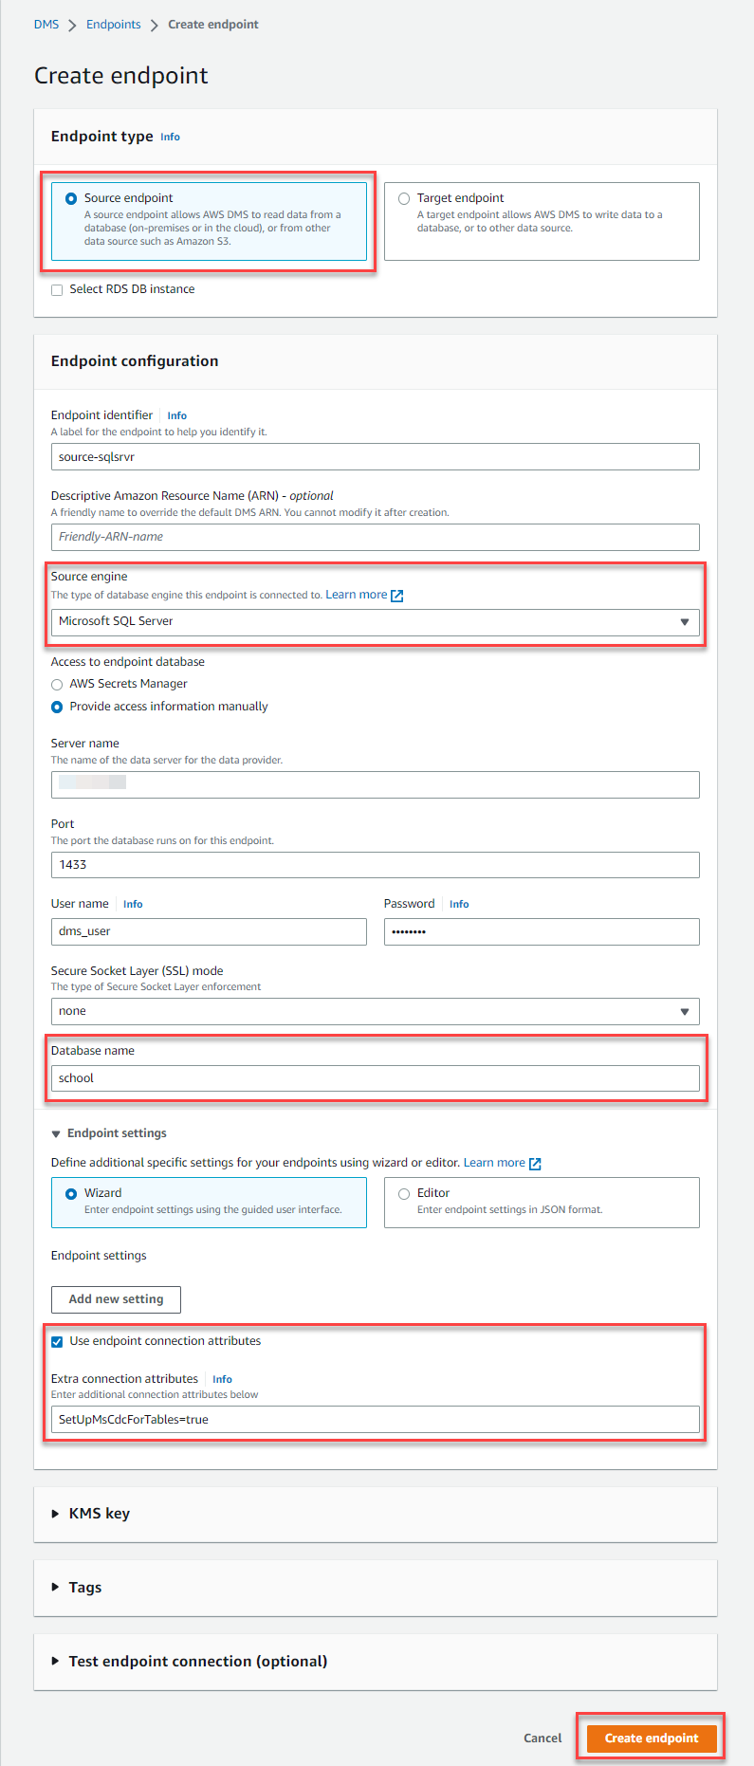
Task: Uncheck Use endpoint connection attributes
Action: click(x=57, y=1342)
